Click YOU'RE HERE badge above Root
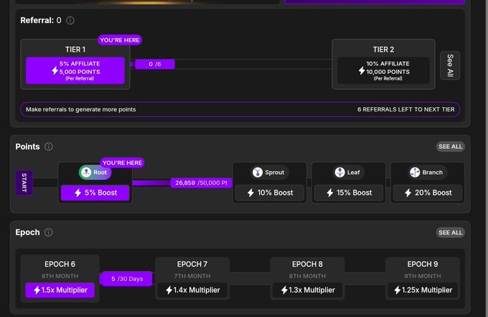Viewport: 488px width, 317px height. tap(122, 162)
